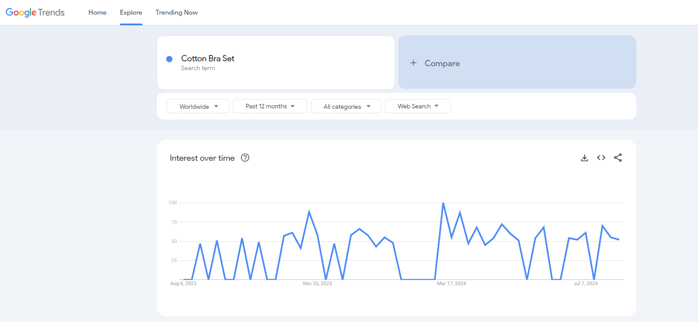Click the chart peak at 100
698x322 pixels.
[x=443, y=203]
